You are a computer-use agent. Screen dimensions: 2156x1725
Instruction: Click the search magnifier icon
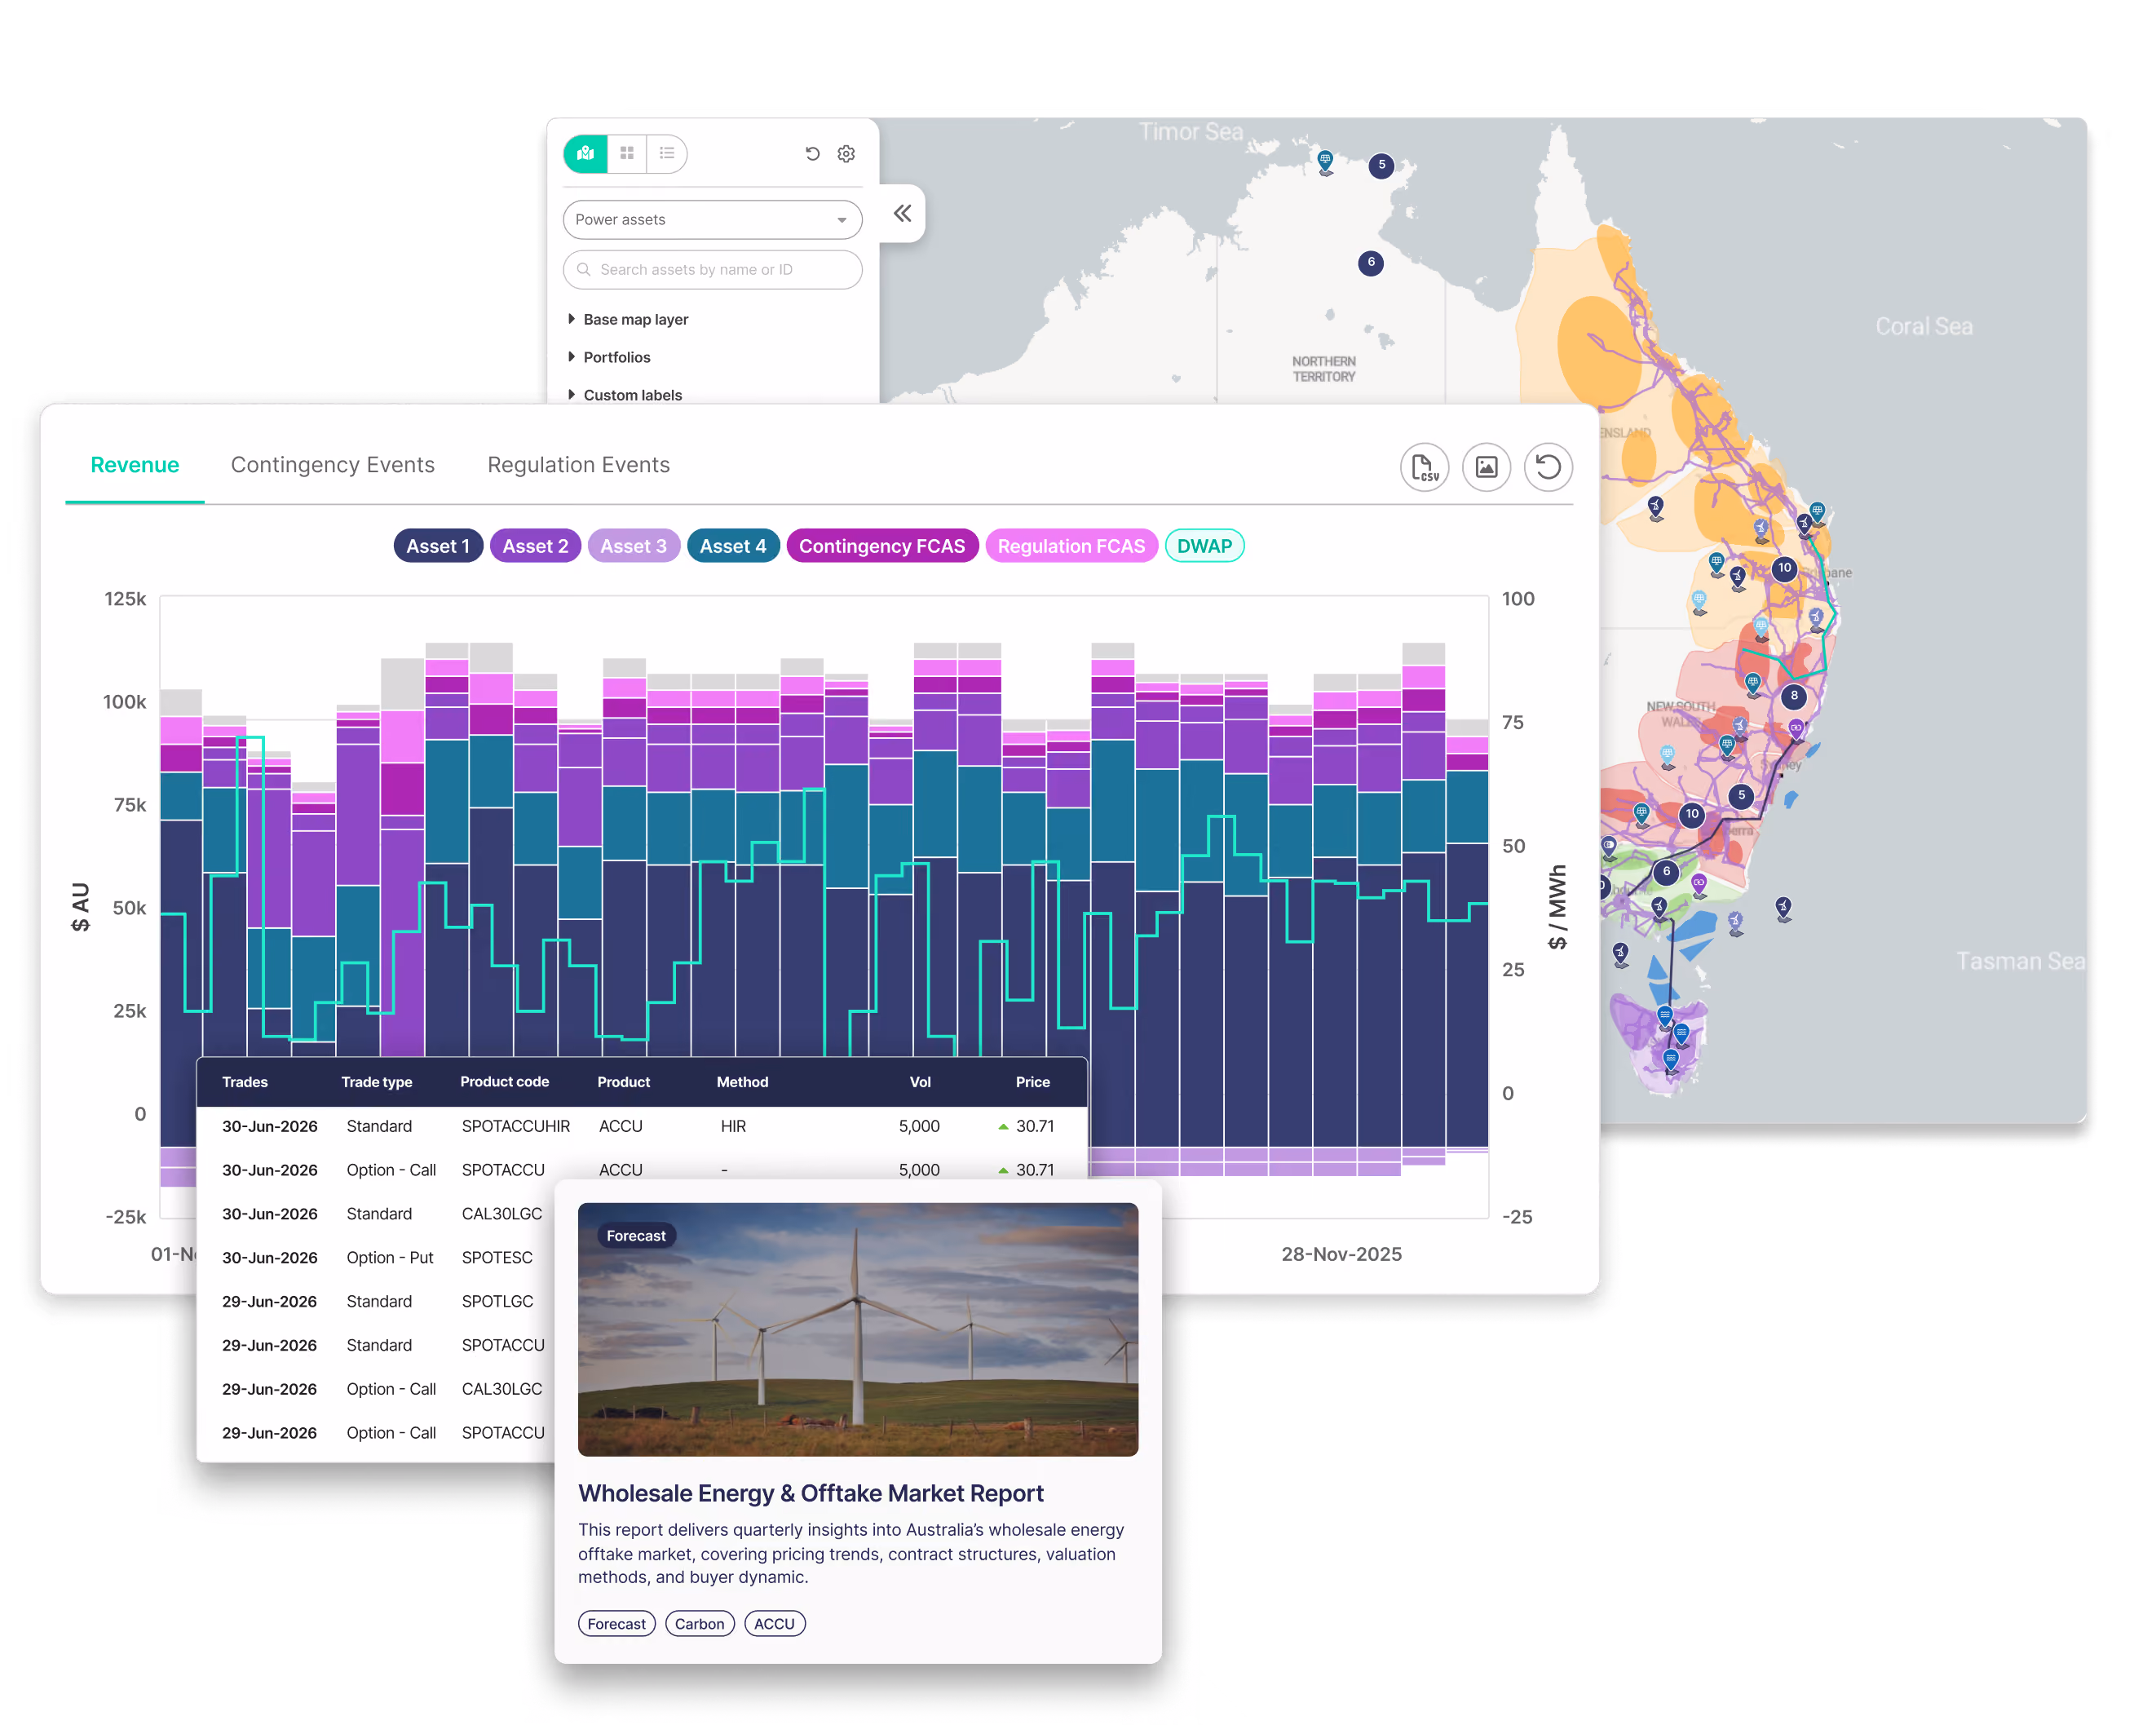pos(584,269)
